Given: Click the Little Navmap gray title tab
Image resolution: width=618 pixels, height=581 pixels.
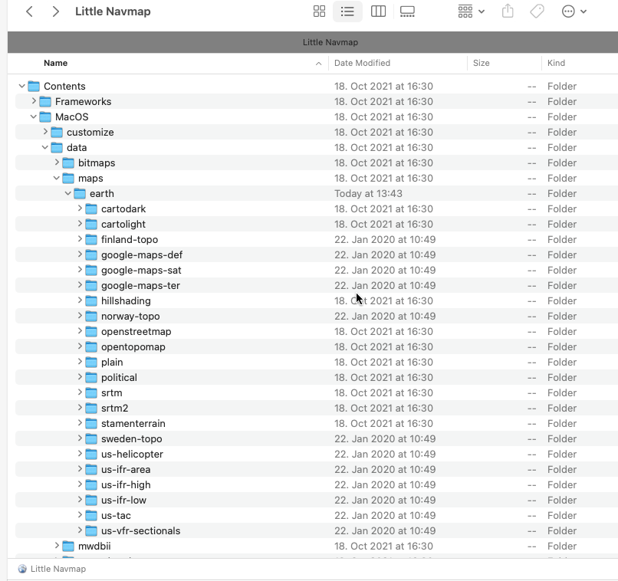Looking at the screenshot, I should point(330,42).
